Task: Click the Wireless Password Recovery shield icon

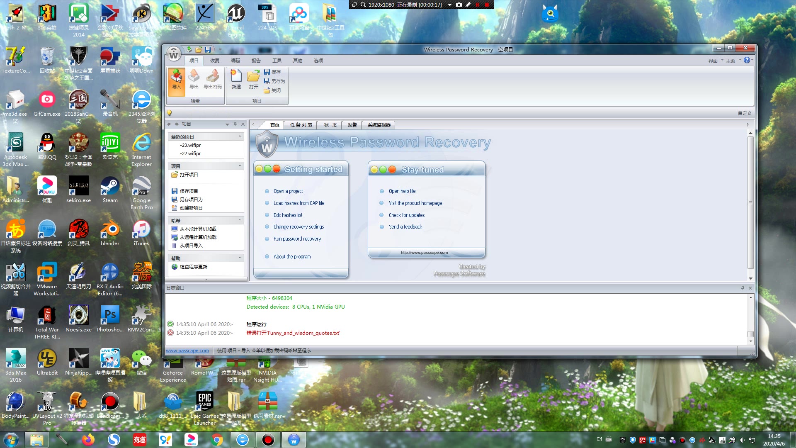Action: click(266, 143)
